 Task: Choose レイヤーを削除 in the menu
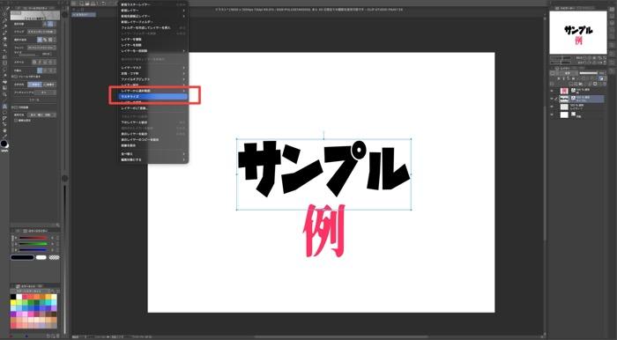(153, 45)
